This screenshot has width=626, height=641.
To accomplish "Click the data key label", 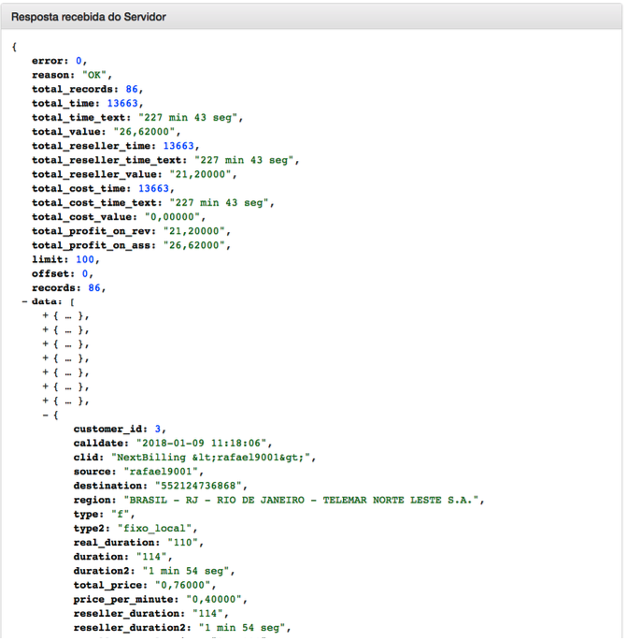I will [x=47, y=301].
